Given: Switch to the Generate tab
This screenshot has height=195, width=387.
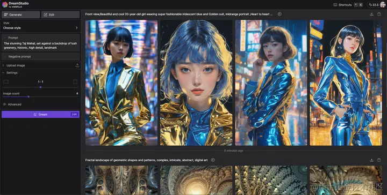Looking at the screenshot, I should (x=20, y=15).
